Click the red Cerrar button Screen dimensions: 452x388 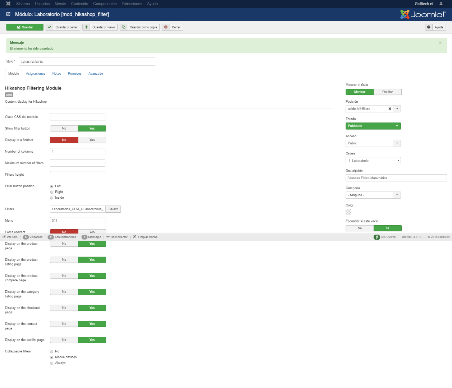click(x=172, y=27)
